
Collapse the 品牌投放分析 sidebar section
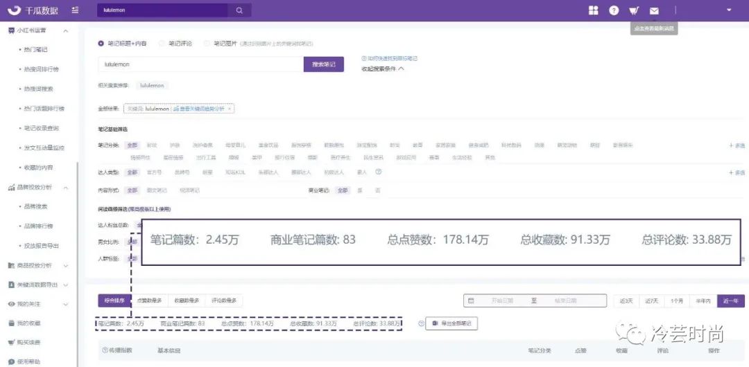[66, 188]
